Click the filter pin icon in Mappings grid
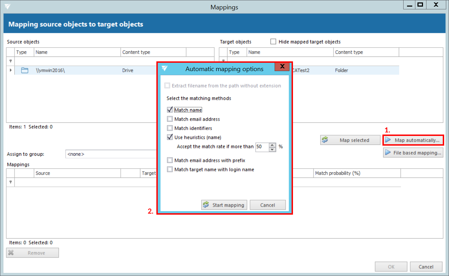The width and height of the screenshot is (449, 276). tap(10, 182)
